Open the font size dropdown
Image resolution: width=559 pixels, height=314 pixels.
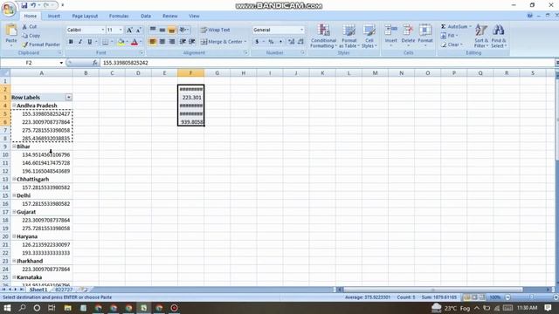[x=121, y=30]
